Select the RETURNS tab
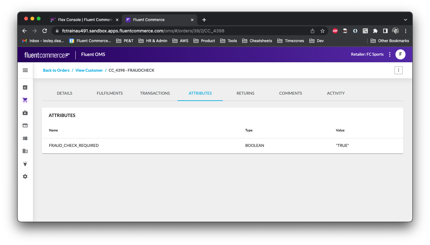430x245 pixels. pos(245,93)
